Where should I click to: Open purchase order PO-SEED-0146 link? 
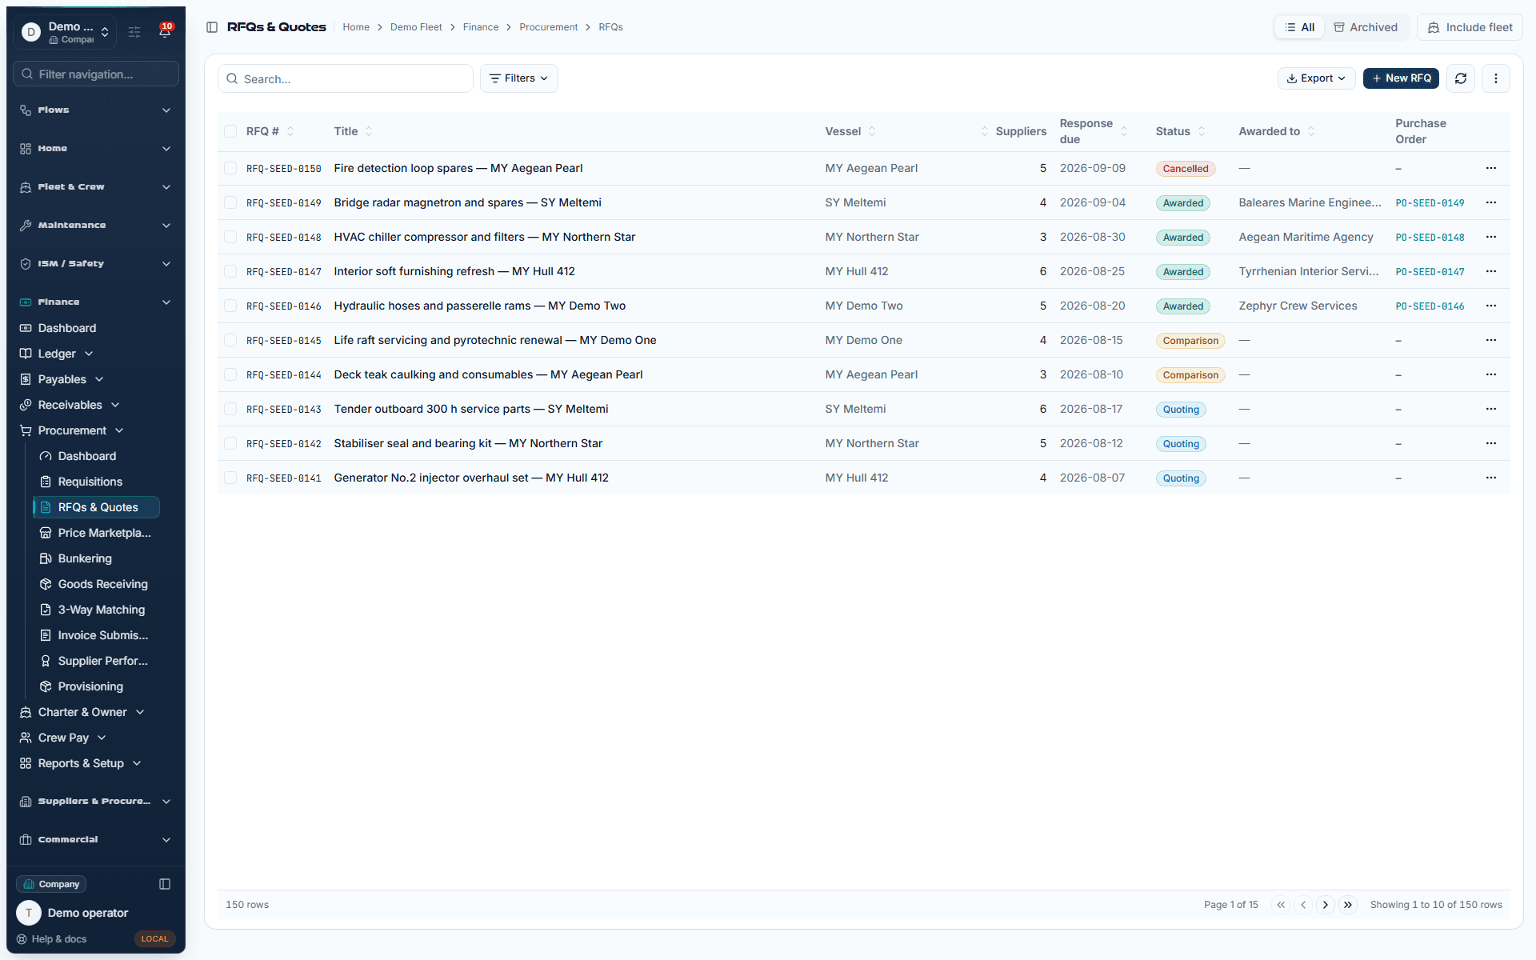click(x=1430, y=306)
